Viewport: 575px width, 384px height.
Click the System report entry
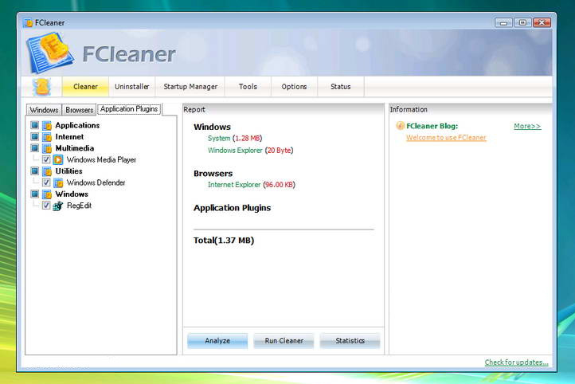coord(235,139)
